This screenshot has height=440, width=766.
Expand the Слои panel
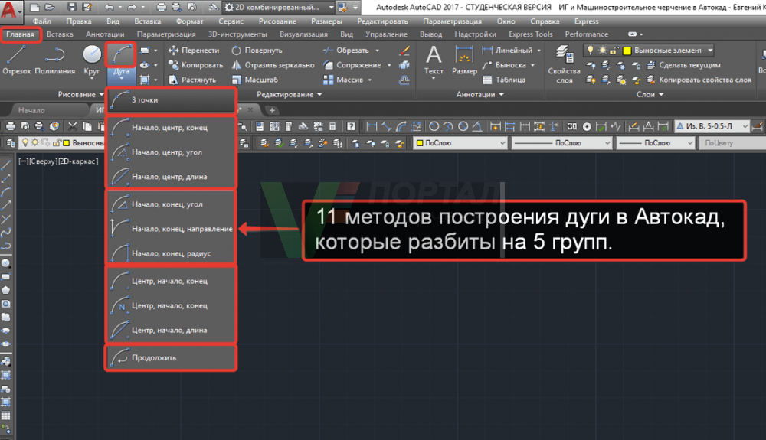coord(650,94)
